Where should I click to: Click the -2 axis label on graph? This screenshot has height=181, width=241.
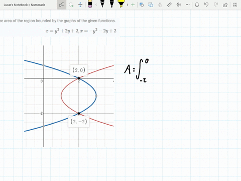(41, 114)
